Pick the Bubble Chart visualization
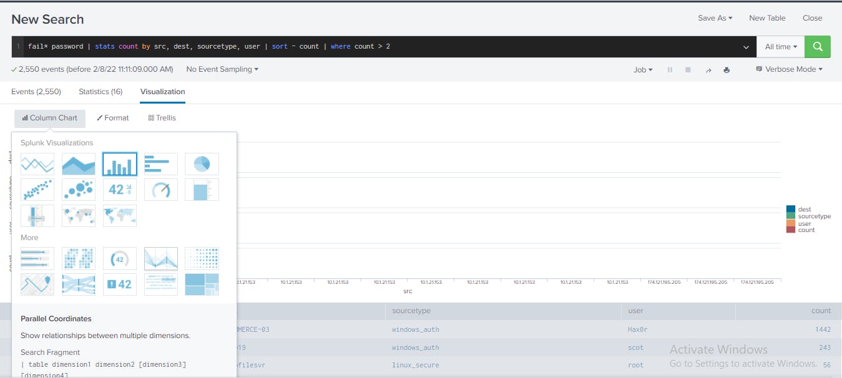Image resolution: width=842 pixels, height=378 pixels. pyautogui.click(x=79, y=190)
